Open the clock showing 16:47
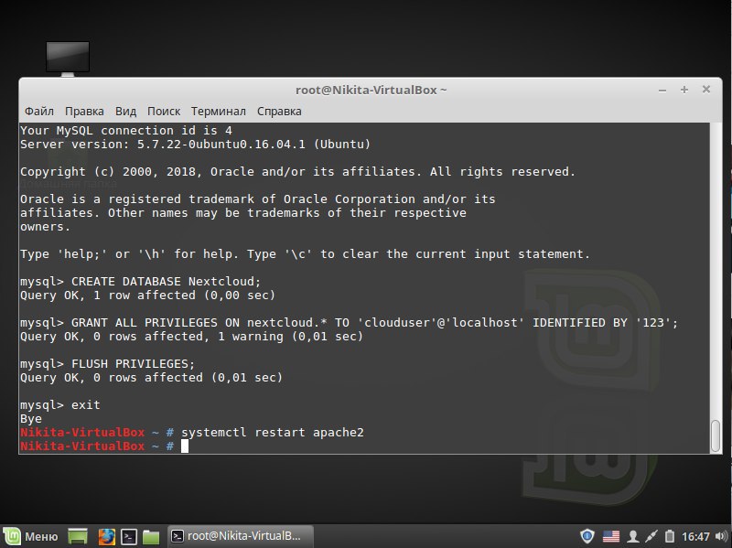The height and width of the screenshot is (548, 732). click(695, 537)
